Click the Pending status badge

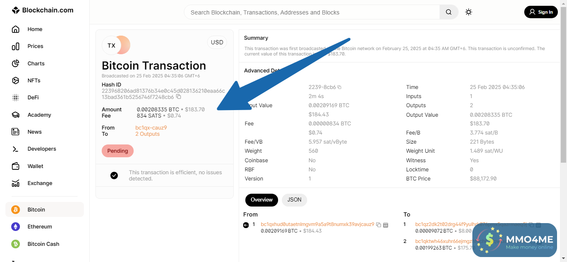pyautogui.click(x=117, y=151)
